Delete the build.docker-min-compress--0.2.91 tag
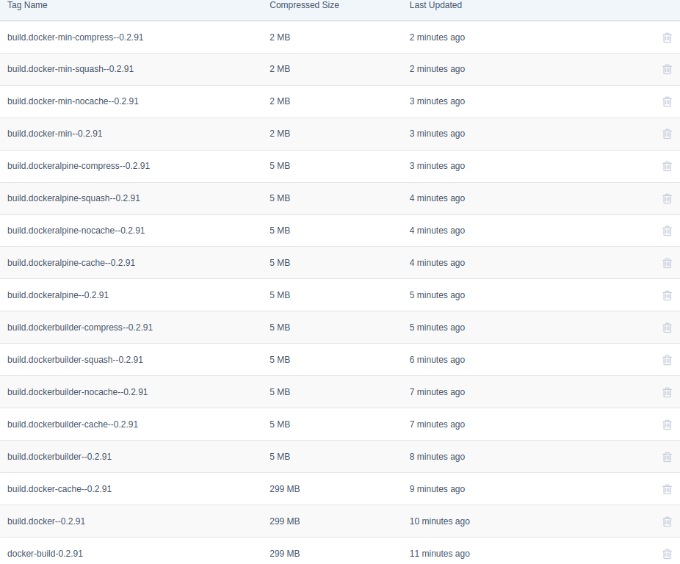This screenshot has width=680, height=564. pyautogui.click(x=667, y=37)
